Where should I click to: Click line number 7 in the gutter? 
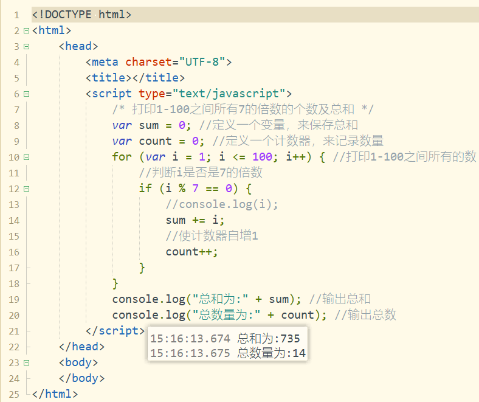pyautogui.click(x=16, y=109)
